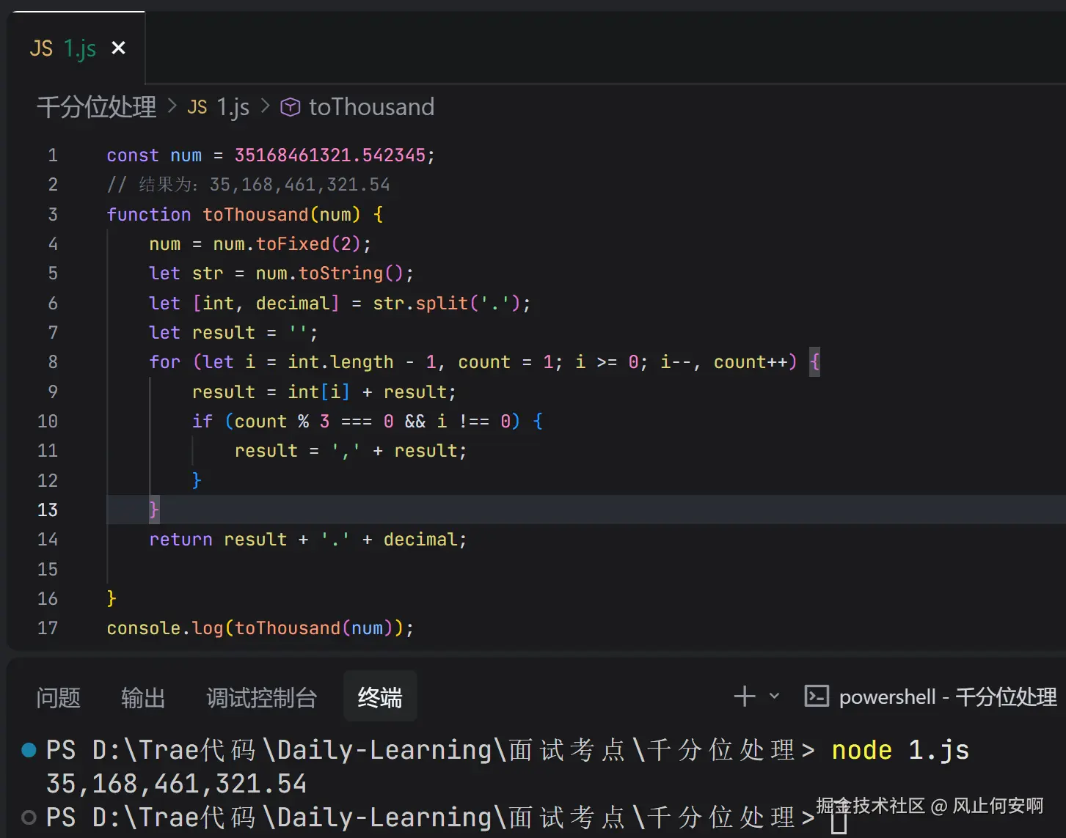The width and height of the screenshot is (1066, 838).
Task: Click the cube symbol icon before toThousand
Action: point(291,107)
